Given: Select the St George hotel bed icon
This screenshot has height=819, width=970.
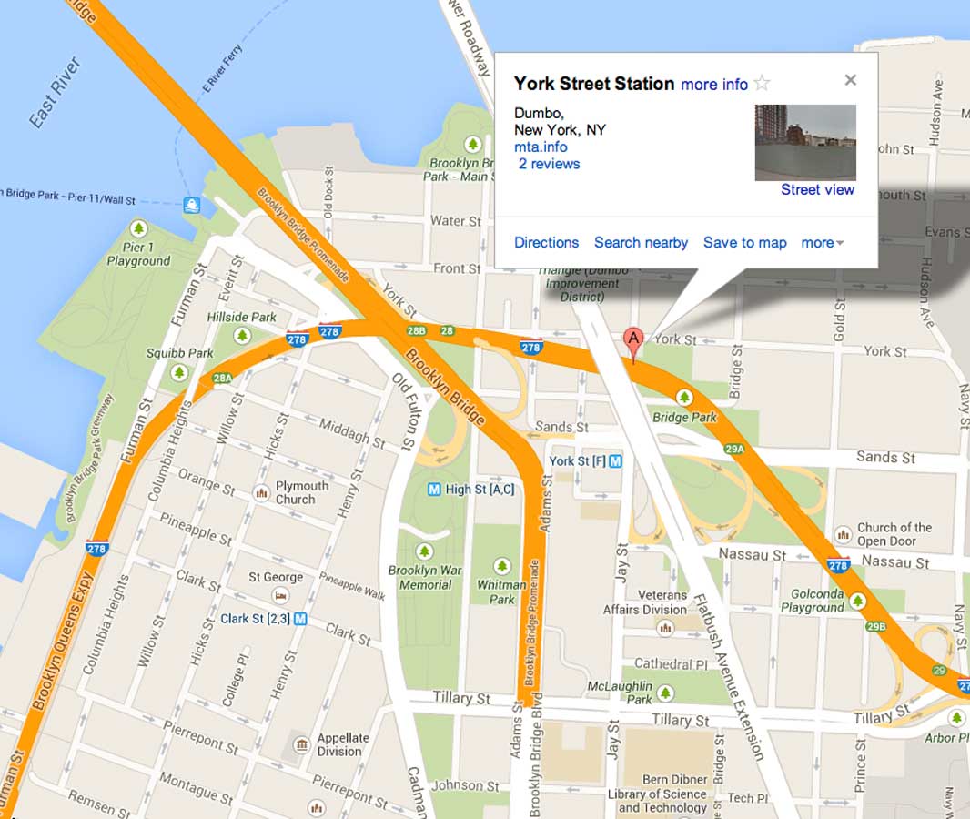Looking at the screenshot, I should [280, 596].
